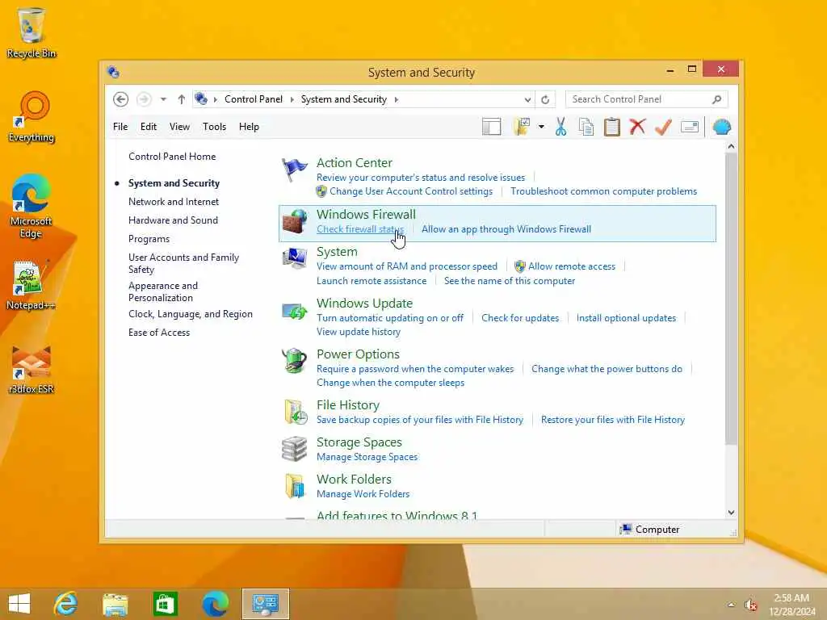The width and height of the screenshot is (827, 620).
Task: Click the Action Center flag icon
Action: pos(294,170)
